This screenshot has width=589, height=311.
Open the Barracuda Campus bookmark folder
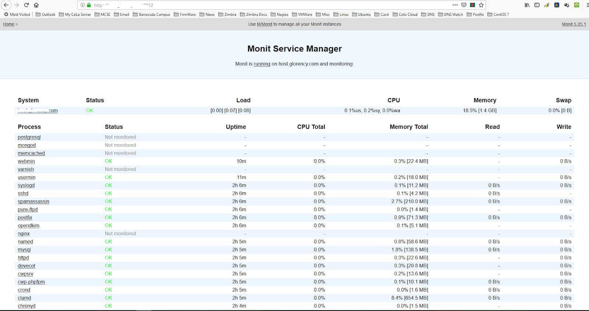[151, 14]
